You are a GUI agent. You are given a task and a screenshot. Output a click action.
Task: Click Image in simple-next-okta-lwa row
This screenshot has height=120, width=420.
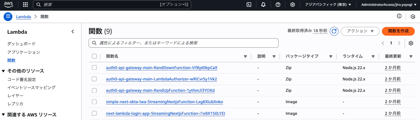[x=291, y=102]
